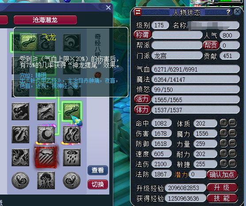
Task: Click the coiled dragon skill icon beside moon
Action: click(x=72, y=134)
